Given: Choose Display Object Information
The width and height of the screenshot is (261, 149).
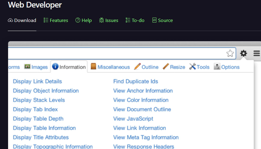Looking at the screenshot, I should pos(46,91).
